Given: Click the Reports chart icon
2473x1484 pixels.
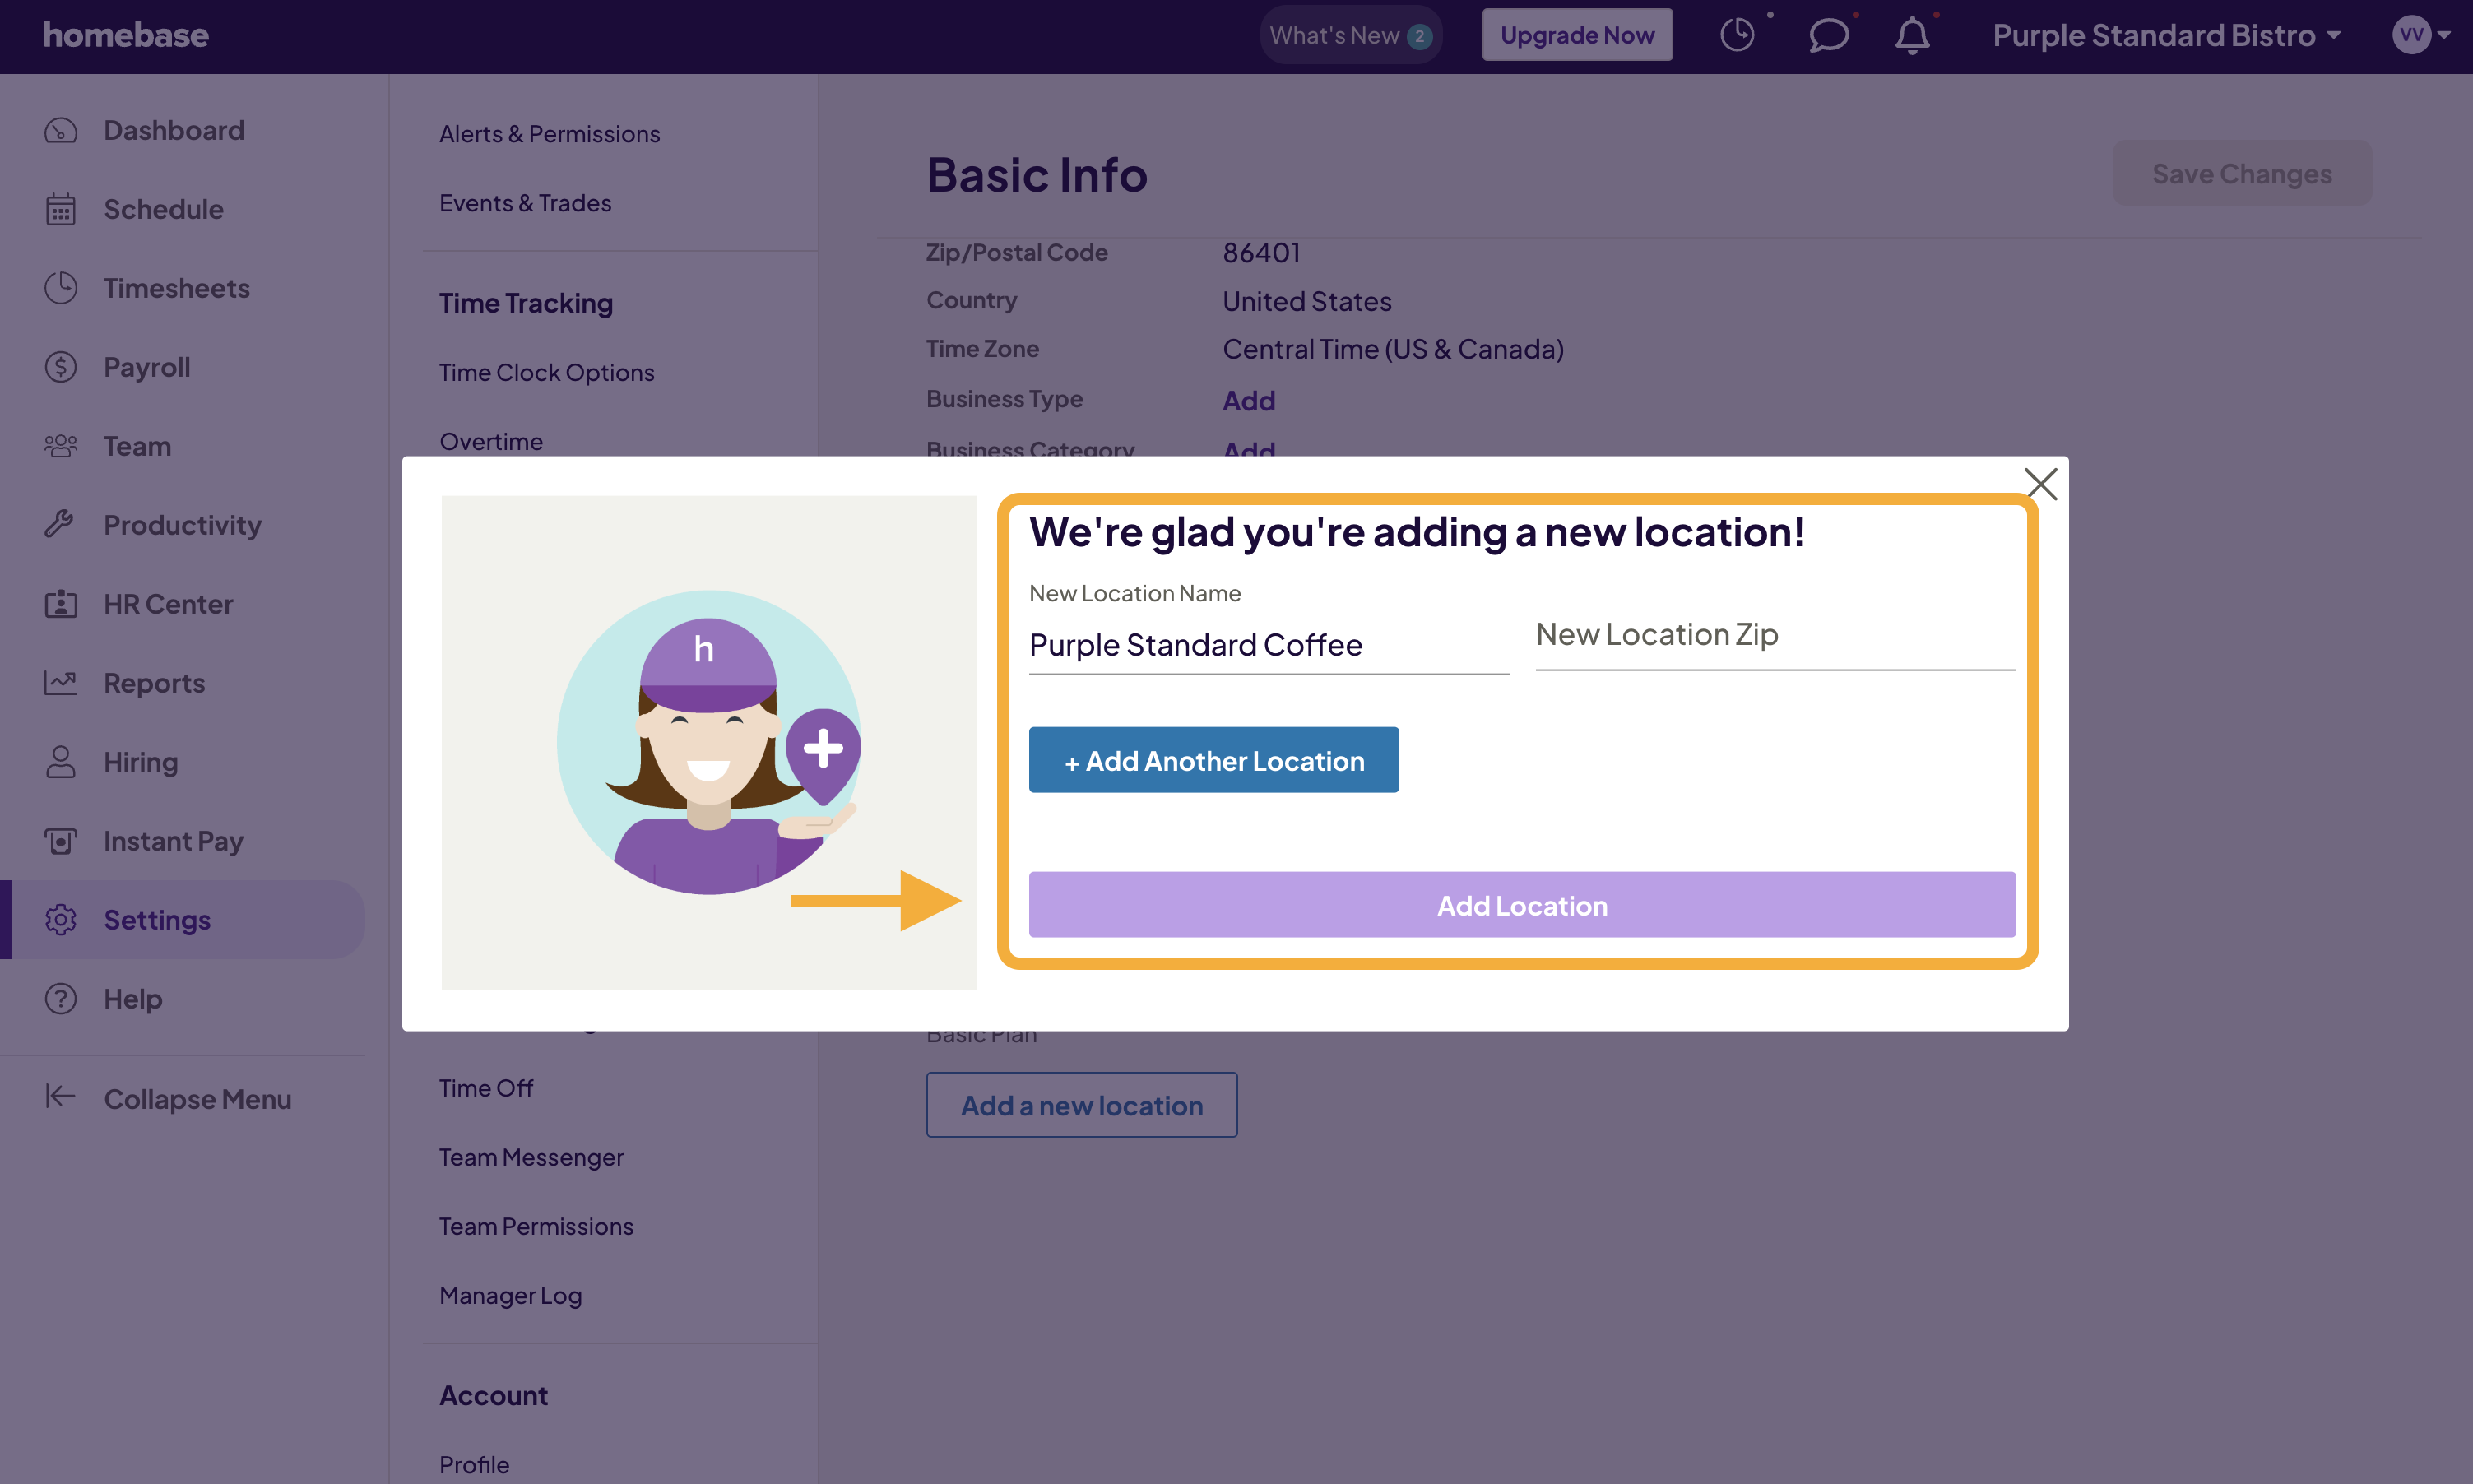Looking at the screenshot, I should pyautogui.click(x=61, y=682).
